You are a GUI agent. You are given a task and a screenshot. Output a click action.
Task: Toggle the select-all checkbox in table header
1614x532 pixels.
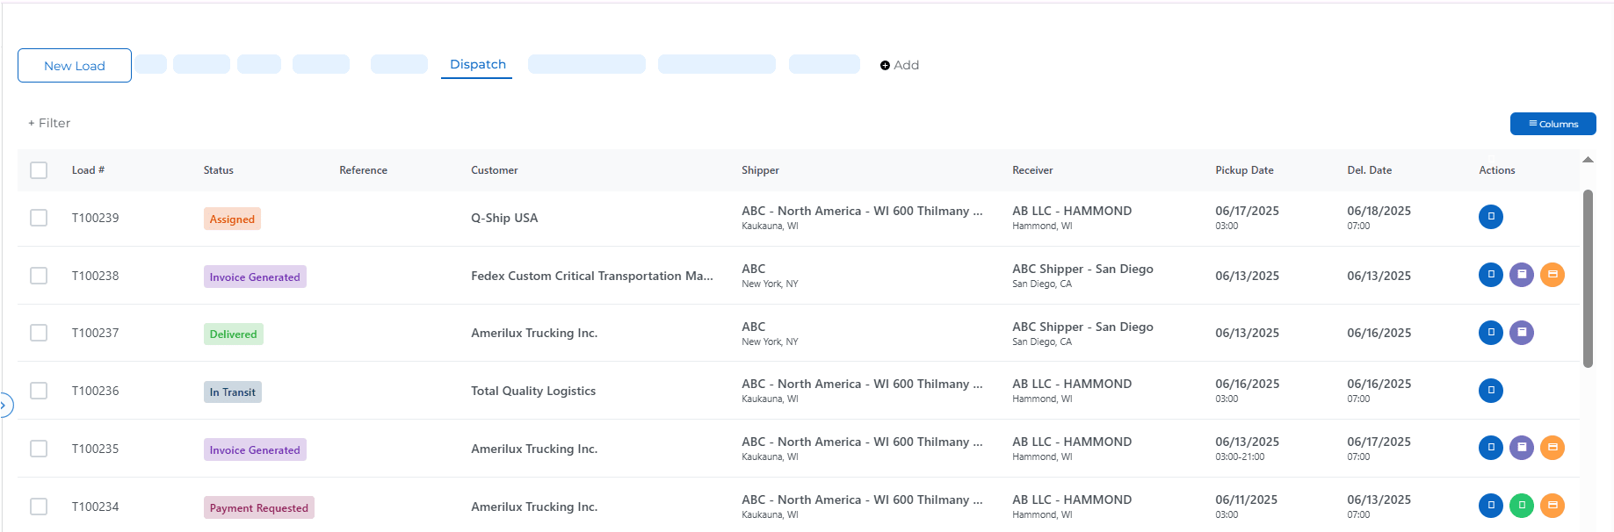(x=39, y=170)
